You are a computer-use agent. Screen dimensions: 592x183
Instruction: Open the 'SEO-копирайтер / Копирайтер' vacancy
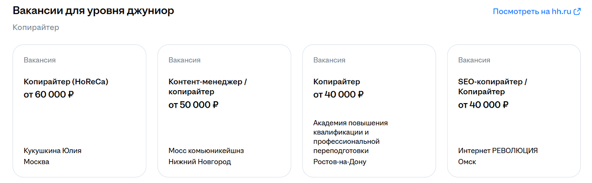[x=514, y=111]
